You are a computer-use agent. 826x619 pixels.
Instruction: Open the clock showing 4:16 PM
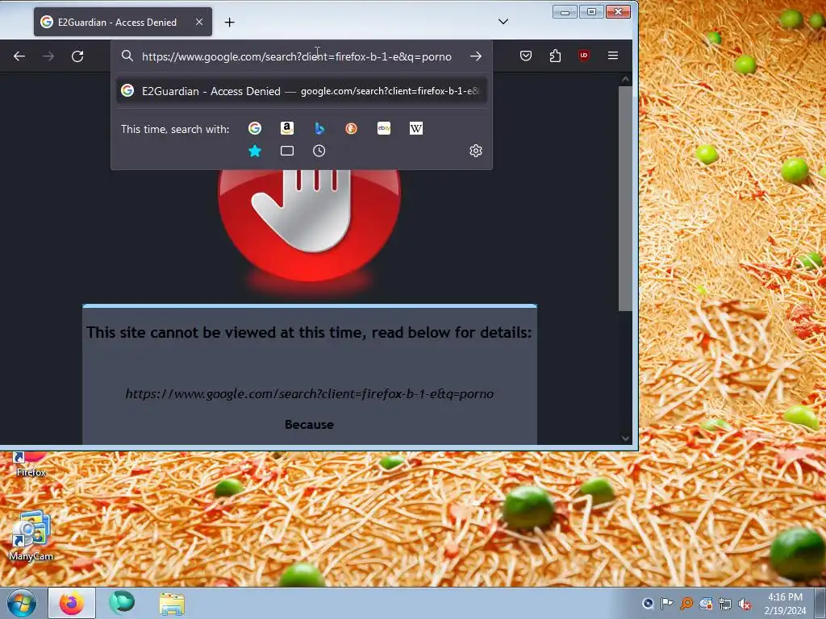(785, 604)
